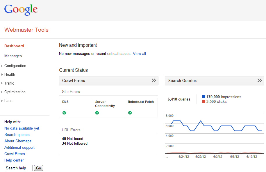Open No data available yet help link
The width and height of the screenshot is (266, 172).
pos(22,128)
